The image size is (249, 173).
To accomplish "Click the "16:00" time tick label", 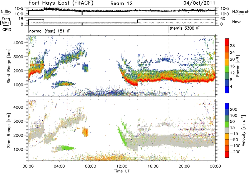I will click(x=153, y=166).
